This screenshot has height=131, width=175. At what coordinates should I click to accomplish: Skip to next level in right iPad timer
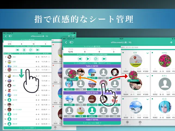[x=104, y=59]
